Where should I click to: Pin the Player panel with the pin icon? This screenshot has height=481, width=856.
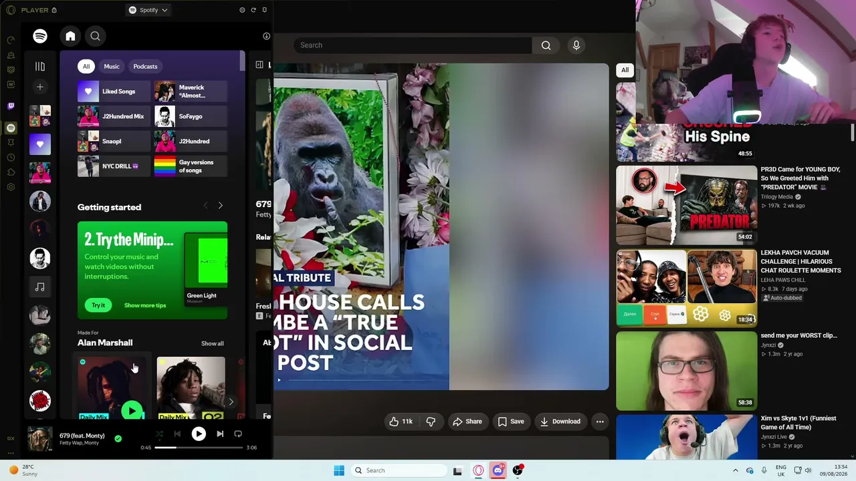(x=265, y=10)
